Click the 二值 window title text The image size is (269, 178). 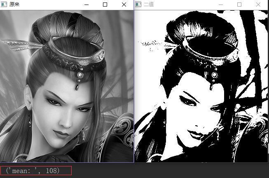click(149, 5)
